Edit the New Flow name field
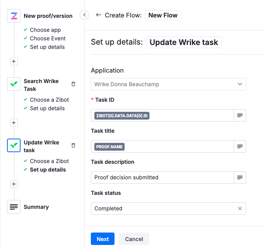 163,15
